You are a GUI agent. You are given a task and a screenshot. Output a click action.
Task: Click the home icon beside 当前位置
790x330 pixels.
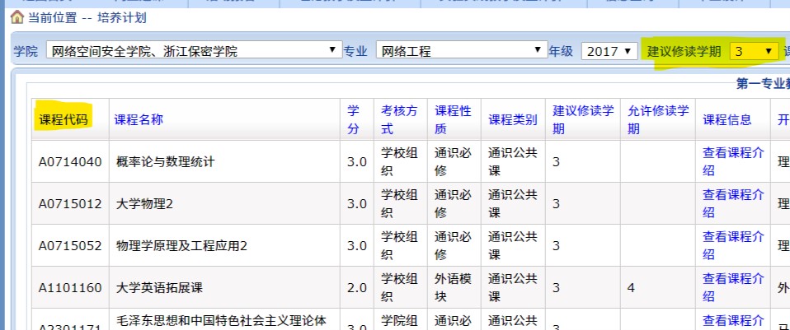[16, 17]
